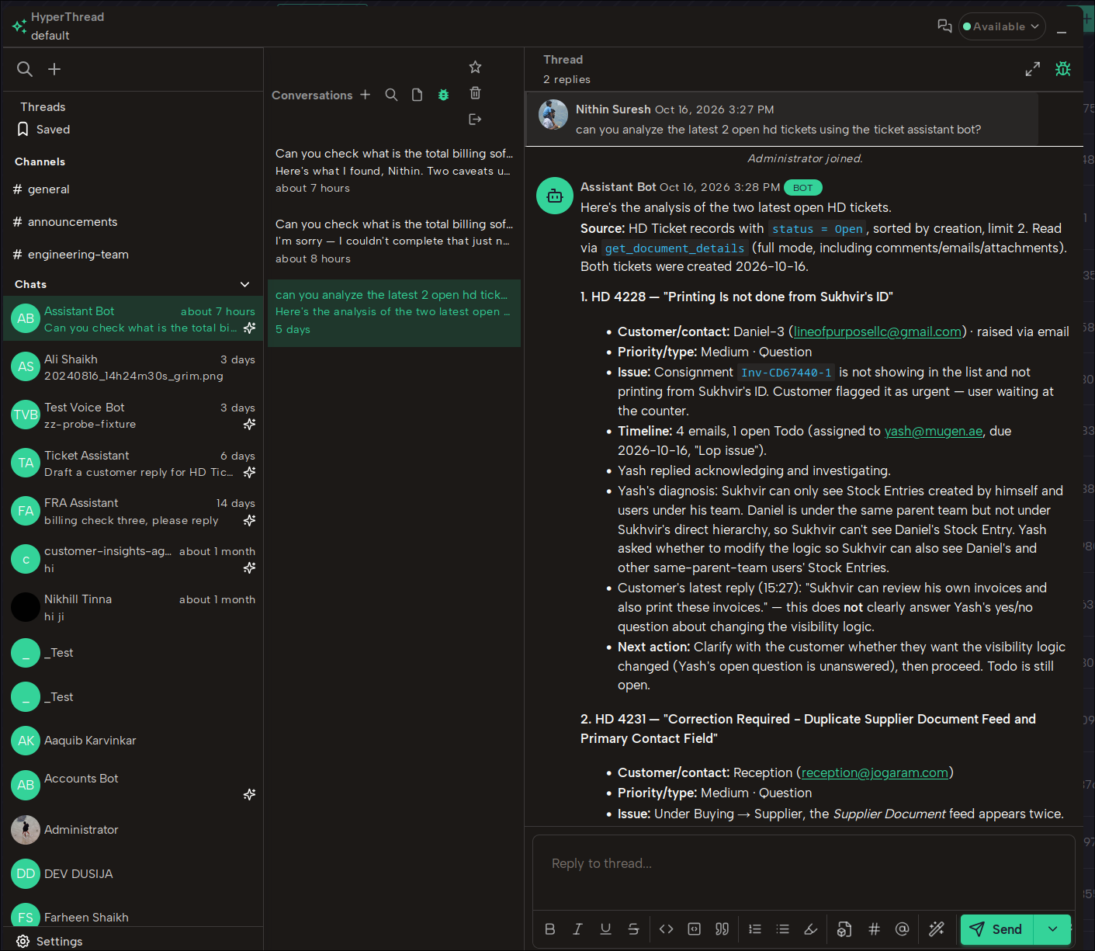Open the Threads section

[x=43, y=107]
